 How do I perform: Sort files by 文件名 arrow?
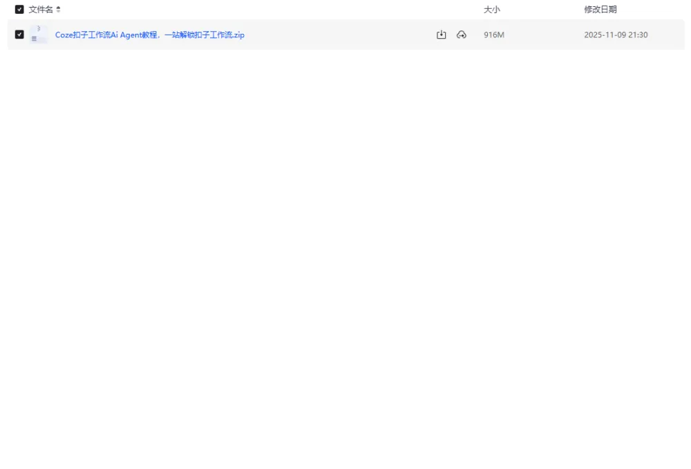[58, 9]
